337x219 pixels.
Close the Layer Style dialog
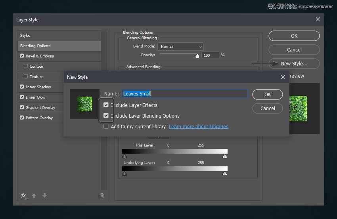click(x=318, y=19)
